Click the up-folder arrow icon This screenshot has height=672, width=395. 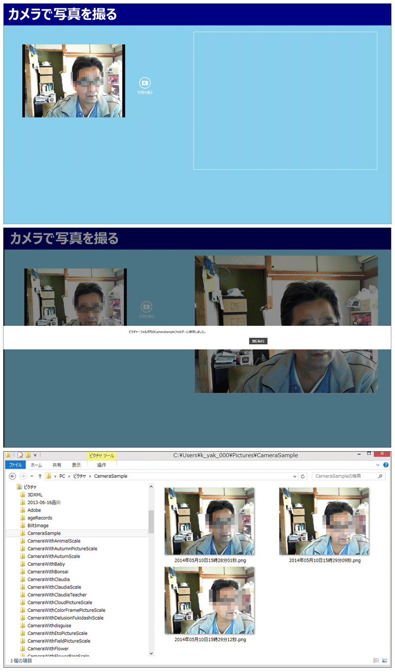coord(40,476)
